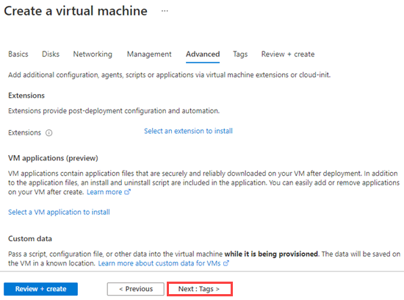Viewport: 404px width, 300px height.
Task: Open the ellipsis menu beside the page title
Action: coord(165,11)
